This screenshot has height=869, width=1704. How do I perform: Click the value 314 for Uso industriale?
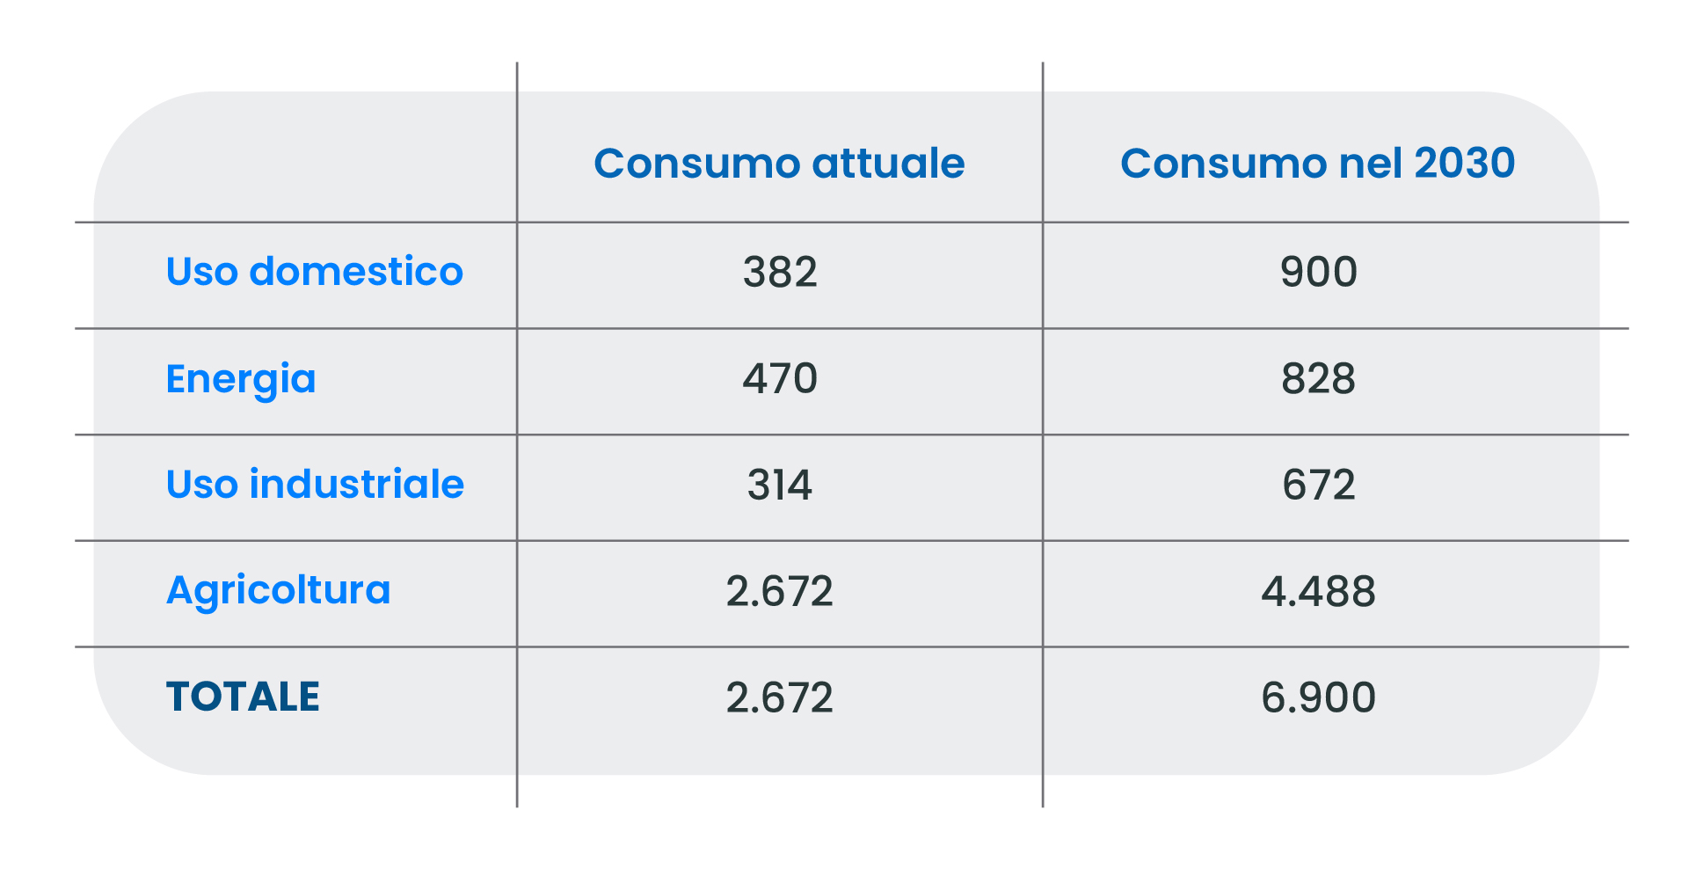(x=780, y=486)
